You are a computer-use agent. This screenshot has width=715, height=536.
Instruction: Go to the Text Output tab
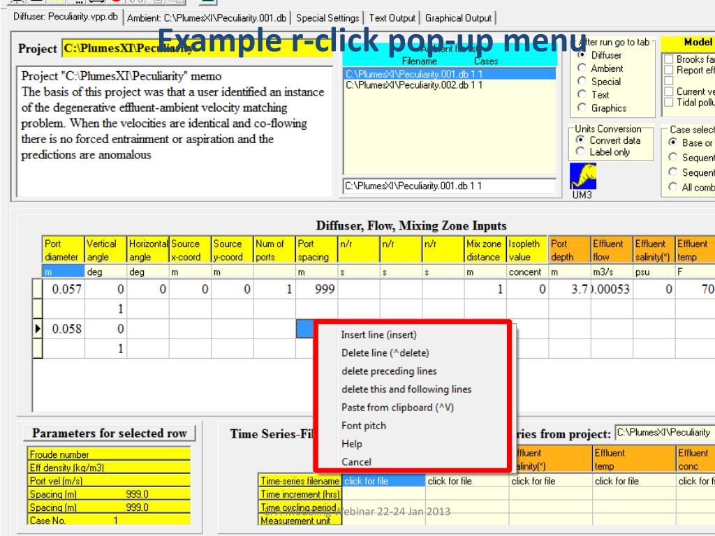(392, 18)
